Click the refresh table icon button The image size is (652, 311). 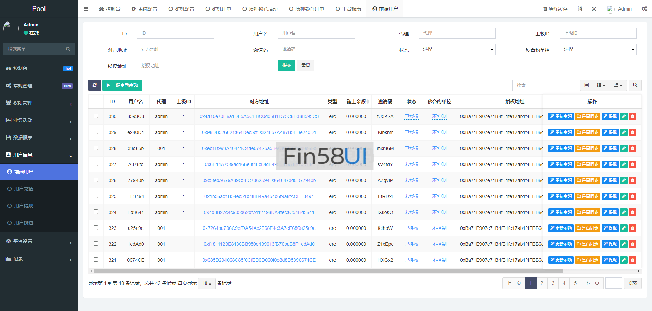pos(94,85)
